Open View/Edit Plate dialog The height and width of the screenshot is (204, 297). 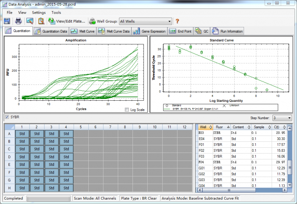68,21
